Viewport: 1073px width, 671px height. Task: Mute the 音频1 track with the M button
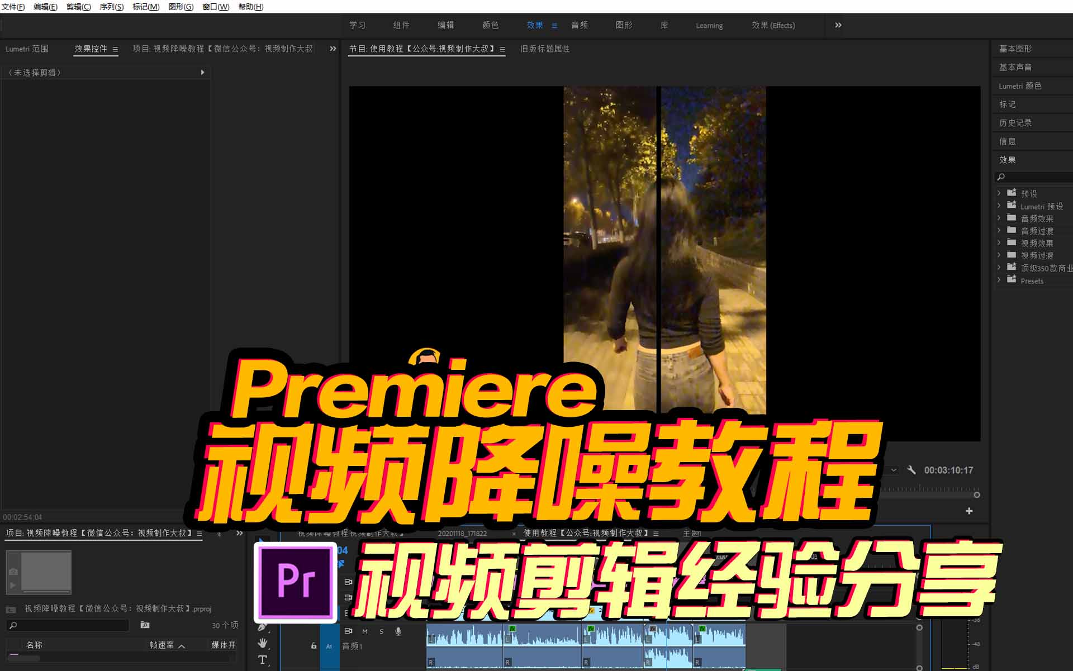pyautogui.click(x=364, y=631)
